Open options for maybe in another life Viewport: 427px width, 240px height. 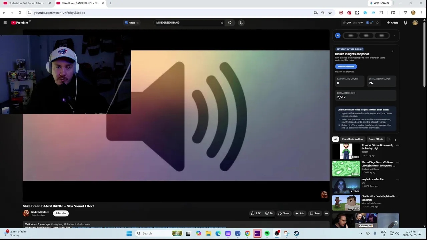398,180
